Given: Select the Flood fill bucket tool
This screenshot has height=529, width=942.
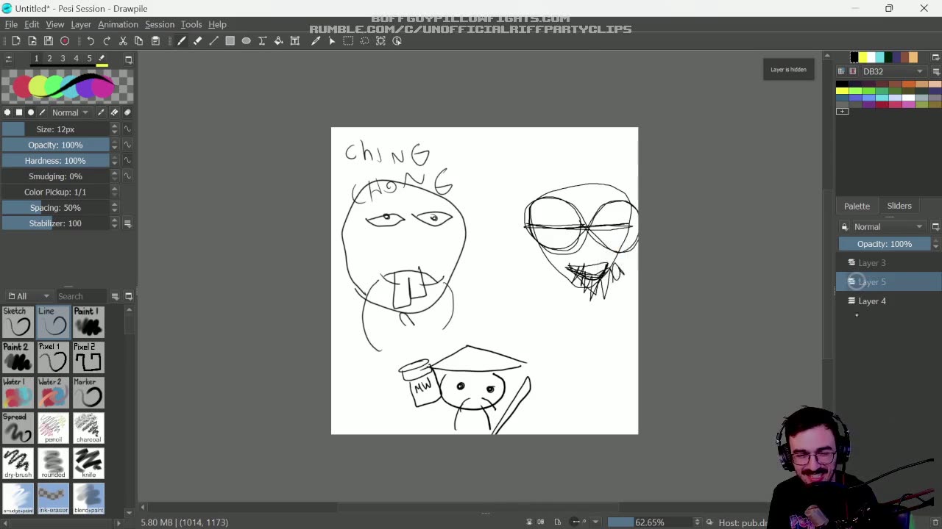Looking at the screenshot, I should [x=278, y=41].
